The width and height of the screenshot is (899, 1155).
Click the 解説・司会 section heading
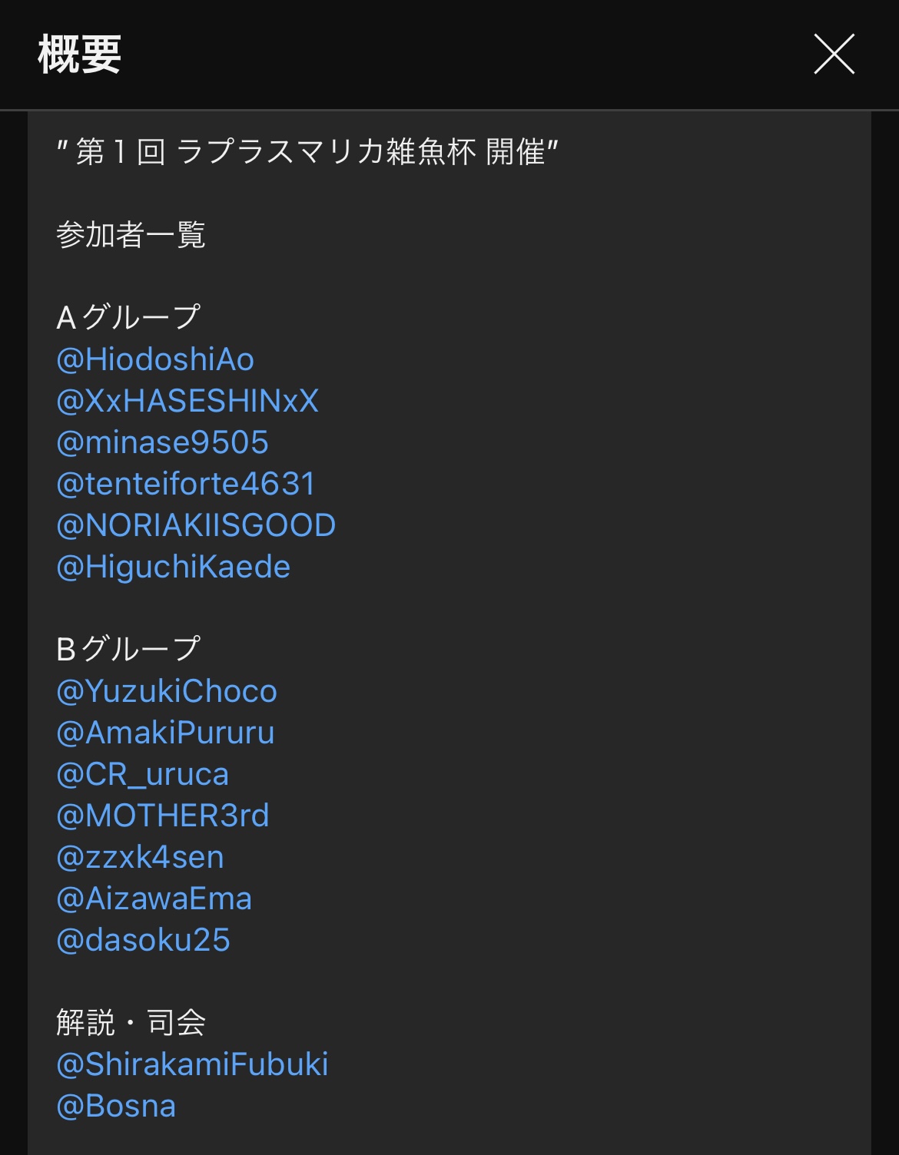pyautogui.click(x=131, y=1023)
